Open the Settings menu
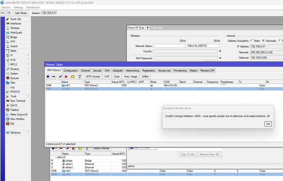 [18, 8]
